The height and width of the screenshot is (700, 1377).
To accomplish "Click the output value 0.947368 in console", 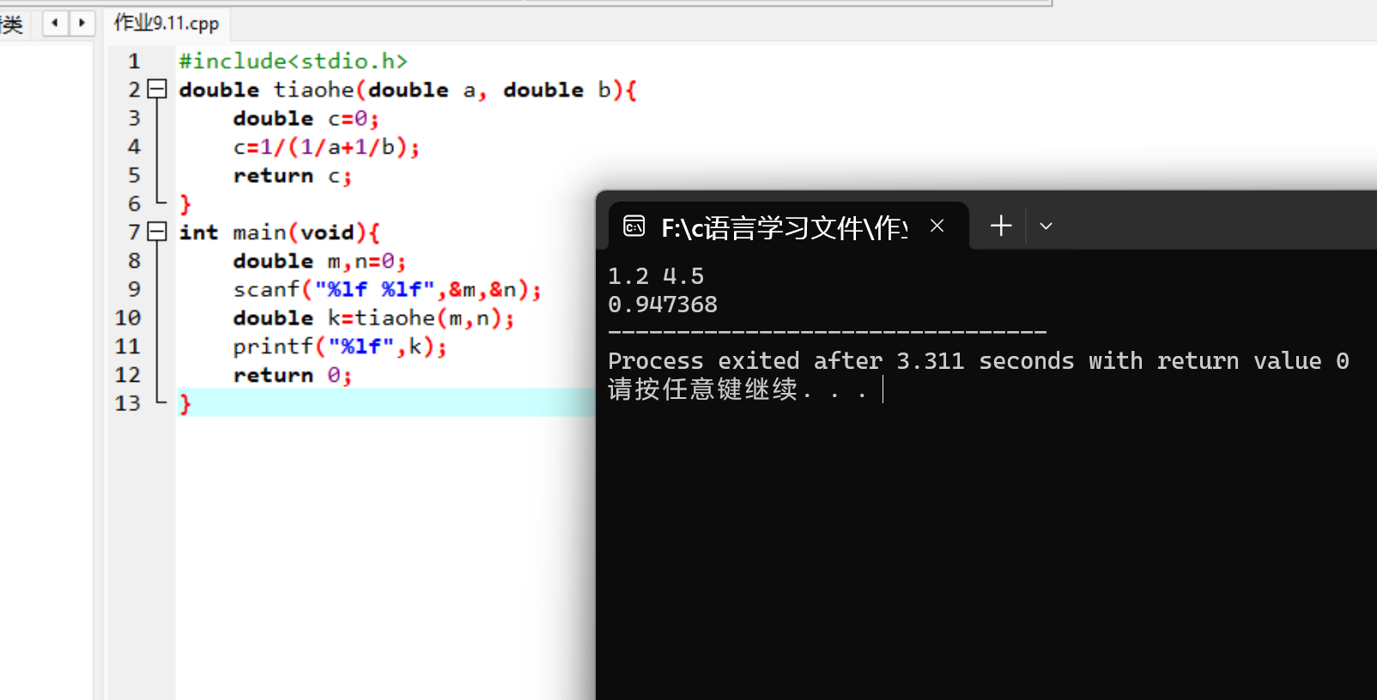I will tap(663, 305).
